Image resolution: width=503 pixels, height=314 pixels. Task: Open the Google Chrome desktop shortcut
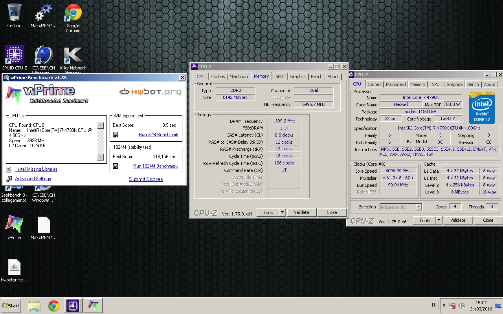(73, 18)
